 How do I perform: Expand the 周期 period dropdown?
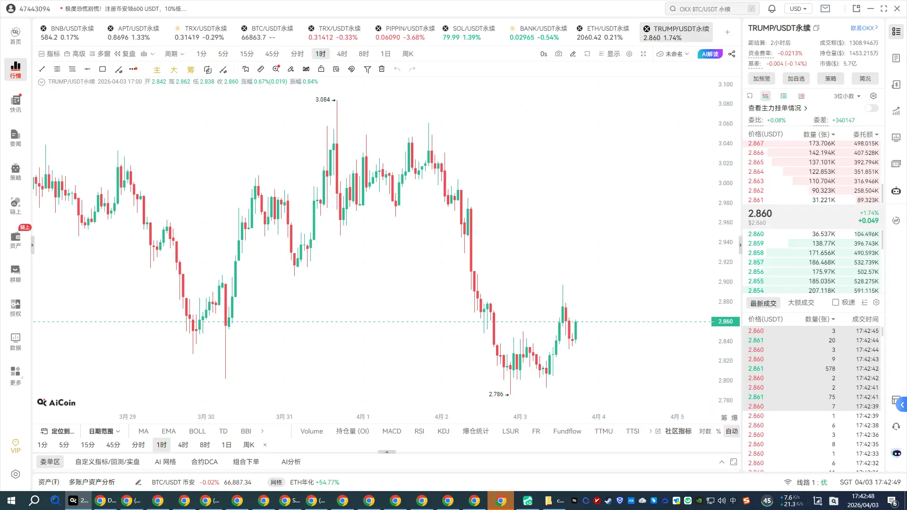click(x=174, y=54)
